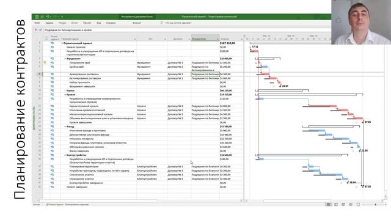
Task: Open the Вид ribbon tab
Action: tap(99, 23)
